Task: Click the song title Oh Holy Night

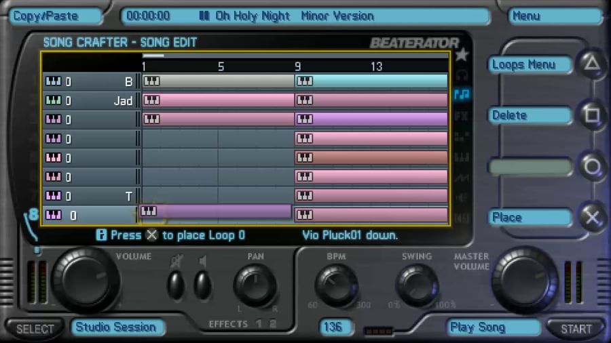Action: click(253, 16)
